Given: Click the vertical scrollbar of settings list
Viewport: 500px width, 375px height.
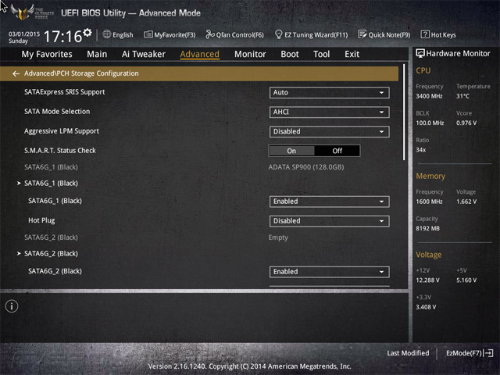Looking at the screenshot, I should coord(404,112).
